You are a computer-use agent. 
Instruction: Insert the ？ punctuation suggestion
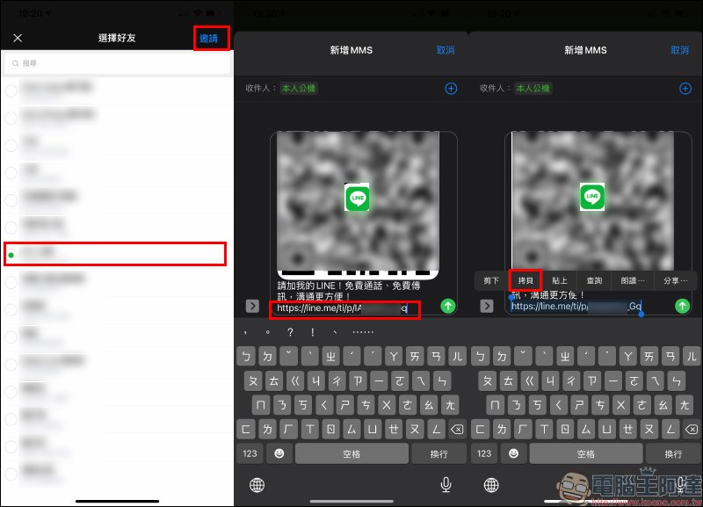click(291, 332)
